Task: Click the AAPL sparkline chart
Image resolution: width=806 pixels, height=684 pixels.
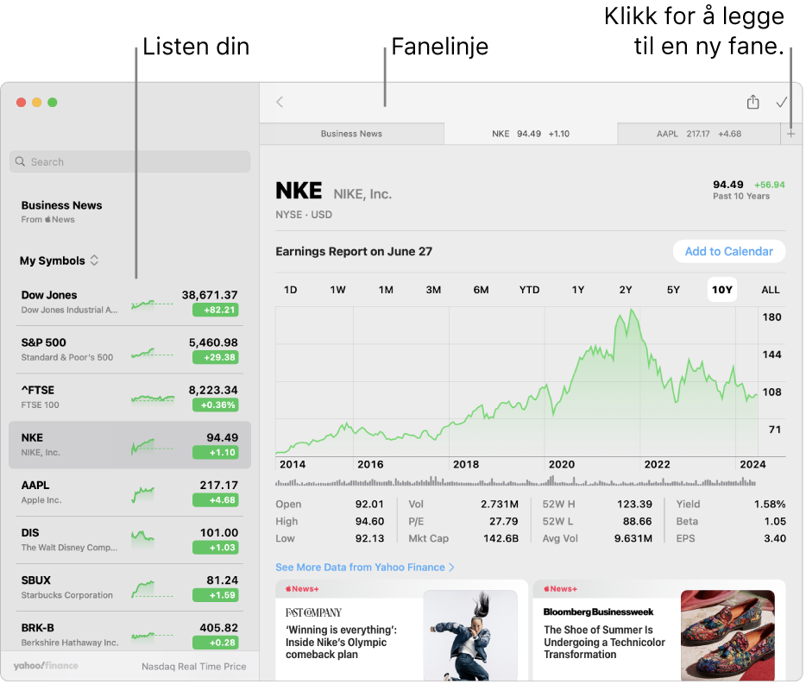Action: pyautogui.click(x=143, y=494)
